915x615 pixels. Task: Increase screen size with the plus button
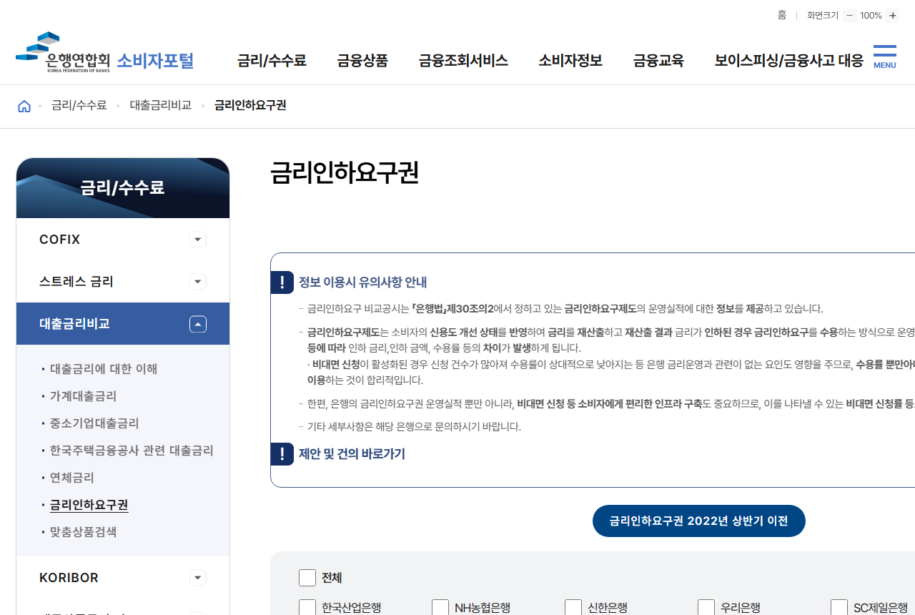pyautogui.click(x=892, y=16)
